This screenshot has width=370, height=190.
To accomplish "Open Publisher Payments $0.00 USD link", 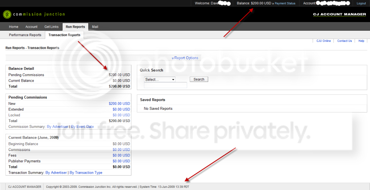I will pyautogui.click(x=121, y=161).
